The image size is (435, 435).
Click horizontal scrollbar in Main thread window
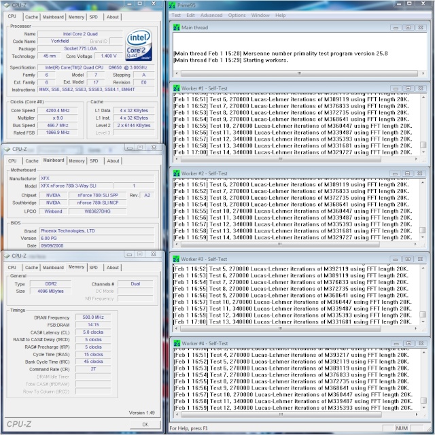(x=299, y=73)
